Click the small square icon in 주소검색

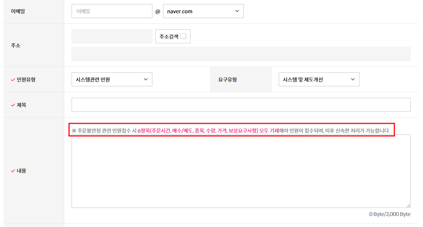pos(183,36)
